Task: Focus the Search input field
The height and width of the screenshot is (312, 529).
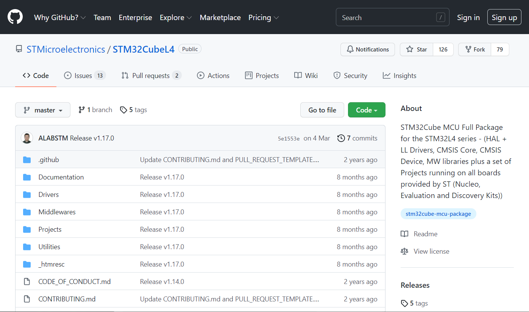Action: pyautogui.click(x=393, y=17)
